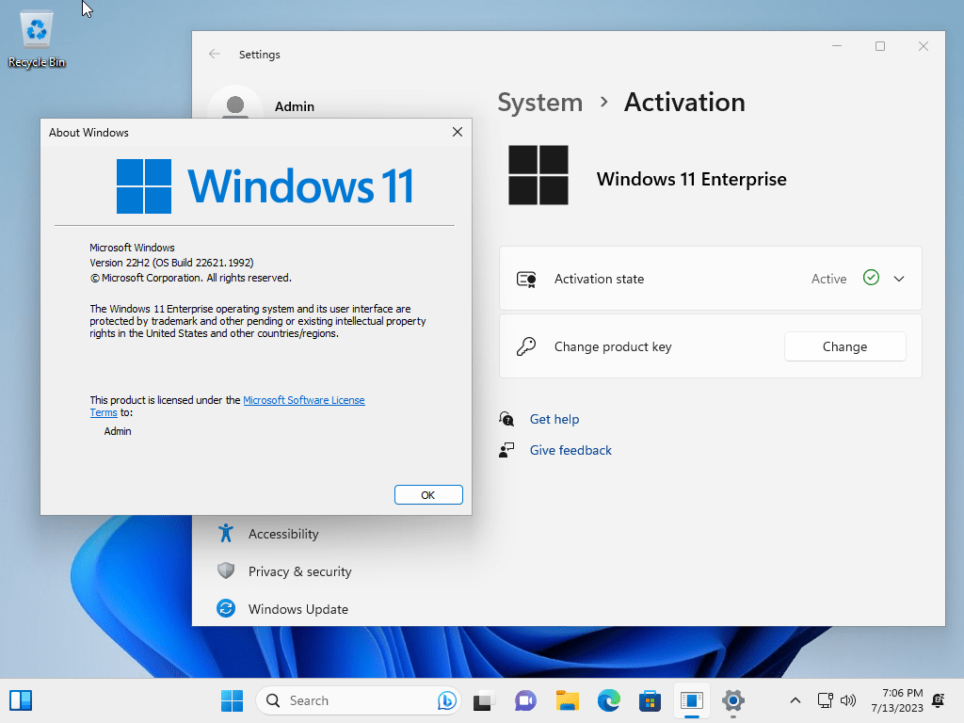Viewport: 964px width, 723px height.
Task: Open Microsoft Software License link
Action: (x=304, y=400)
